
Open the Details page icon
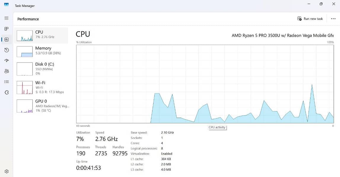(x=7, y=82)
